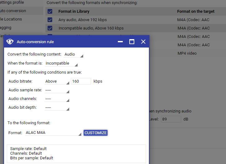Open the content type Audio dropdown

74,54
